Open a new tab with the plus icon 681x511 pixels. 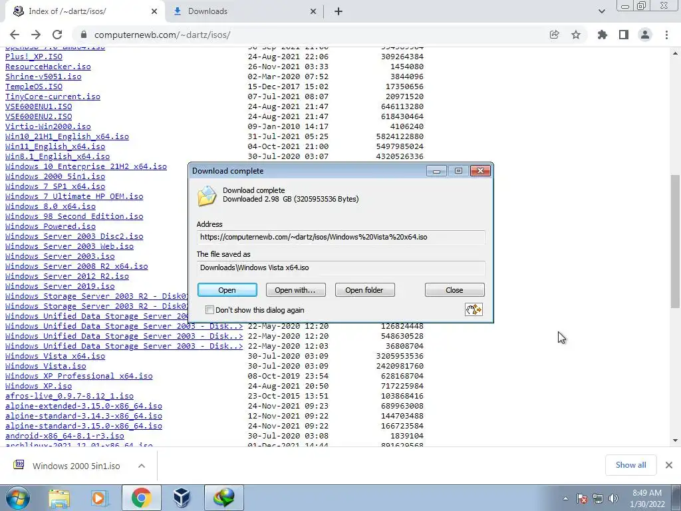(x=339, y=11)
